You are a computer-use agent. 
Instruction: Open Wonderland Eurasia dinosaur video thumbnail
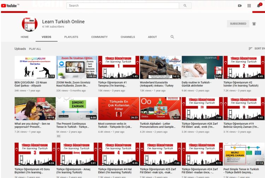coord(160,67)
